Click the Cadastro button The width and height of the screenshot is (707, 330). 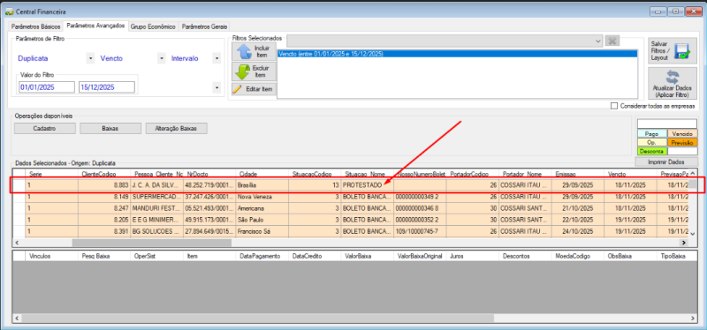tap(45, 128)
